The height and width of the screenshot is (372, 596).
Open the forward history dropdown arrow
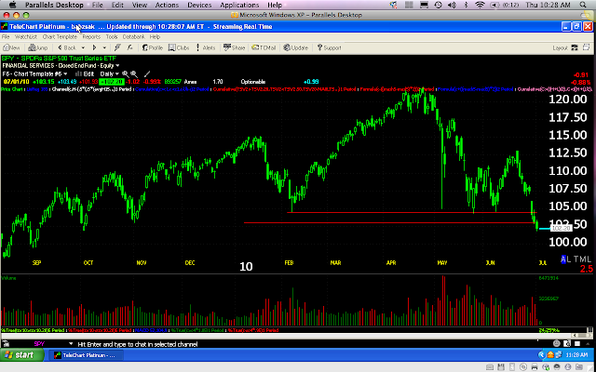[104, 47]
